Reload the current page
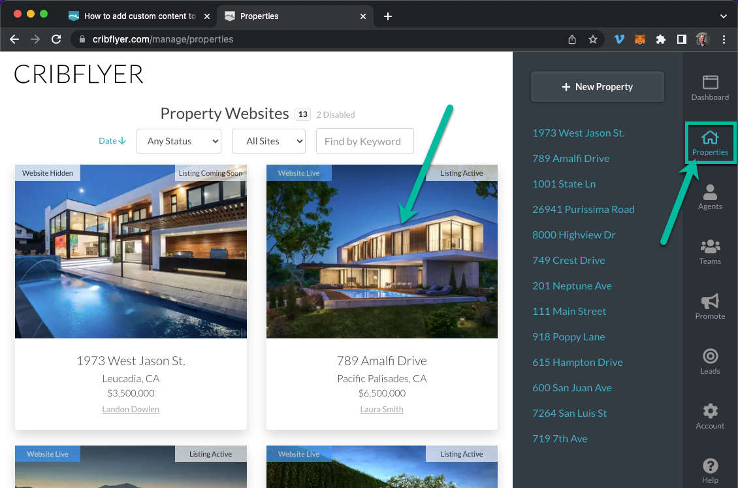The image size is (738, 488). pyautogui.click(x=56, y=39)
